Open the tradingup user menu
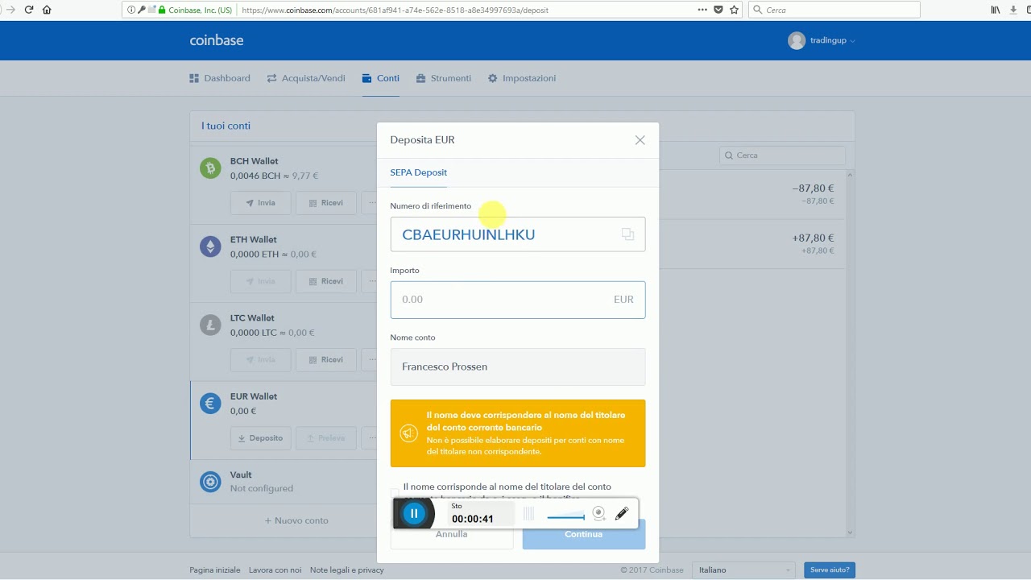This screenshot has height=580, width=1031. [822, 40]
